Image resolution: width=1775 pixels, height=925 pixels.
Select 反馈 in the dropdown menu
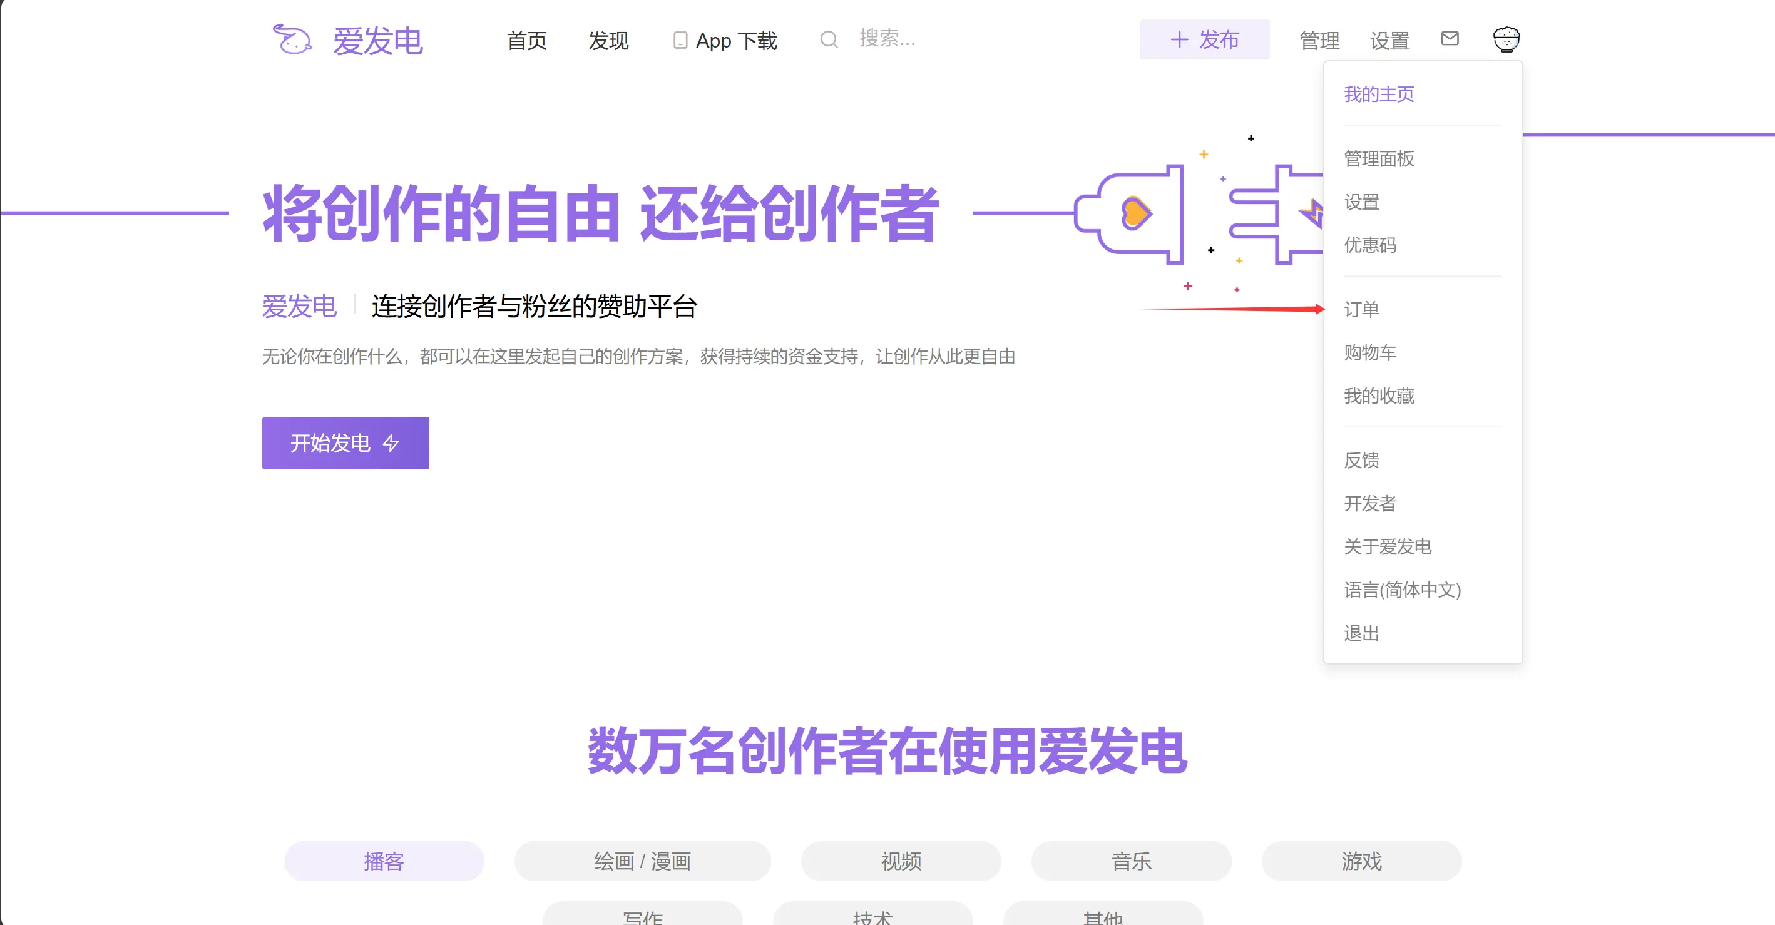point(1361,460)
